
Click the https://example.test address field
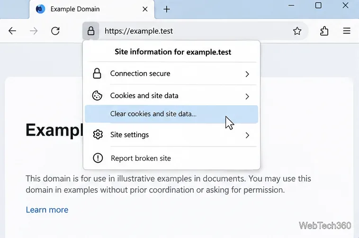point(195,31)
